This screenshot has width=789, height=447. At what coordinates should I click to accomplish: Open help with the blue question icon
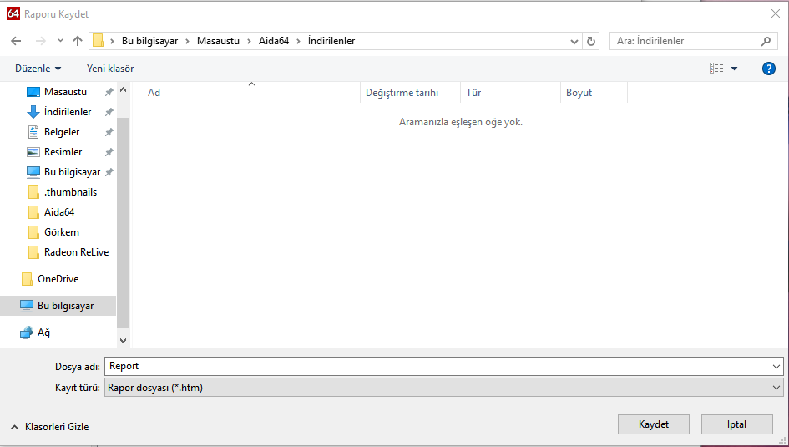click(x=769, y=69)
